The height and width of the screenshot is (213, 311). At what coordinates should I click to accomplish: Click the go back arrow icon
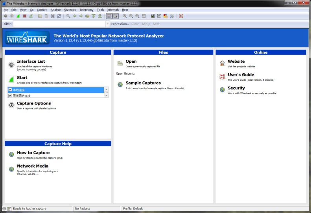[x=75, y=16]
